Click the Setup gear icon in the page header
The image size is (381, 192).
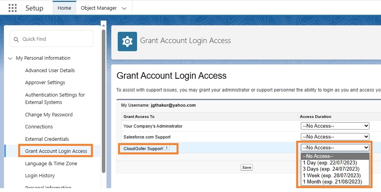(127, 42)
